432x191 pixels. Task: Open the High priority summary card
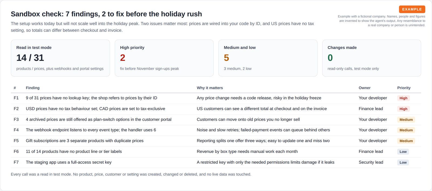pyautogui.click(x=164, y=58)
